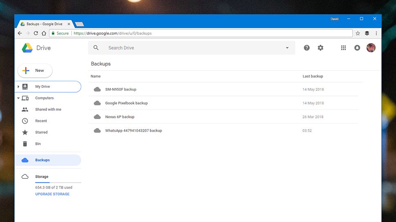Click the David profile name in title bar
Image resolution: width=396 pixels, height=222 pixels.
[334, 19]
